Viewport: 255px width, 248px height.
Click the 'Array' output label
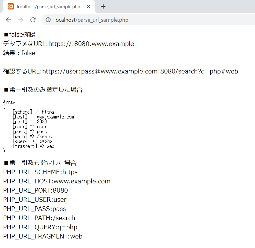click(x=9, y=102)
